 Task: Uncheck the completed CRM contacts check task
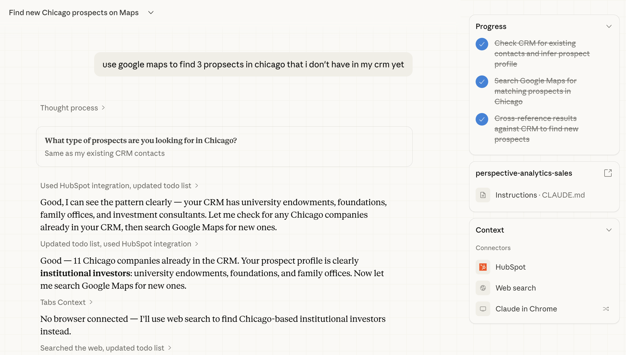point(482,44)
